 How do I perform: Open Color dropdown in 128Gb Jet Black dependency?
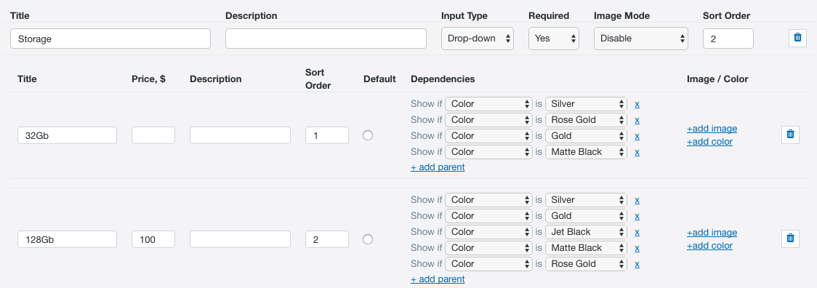pos(488,232)
